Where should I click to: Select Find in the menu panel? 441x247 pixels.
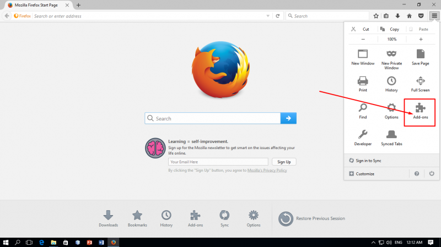(363, 112)
